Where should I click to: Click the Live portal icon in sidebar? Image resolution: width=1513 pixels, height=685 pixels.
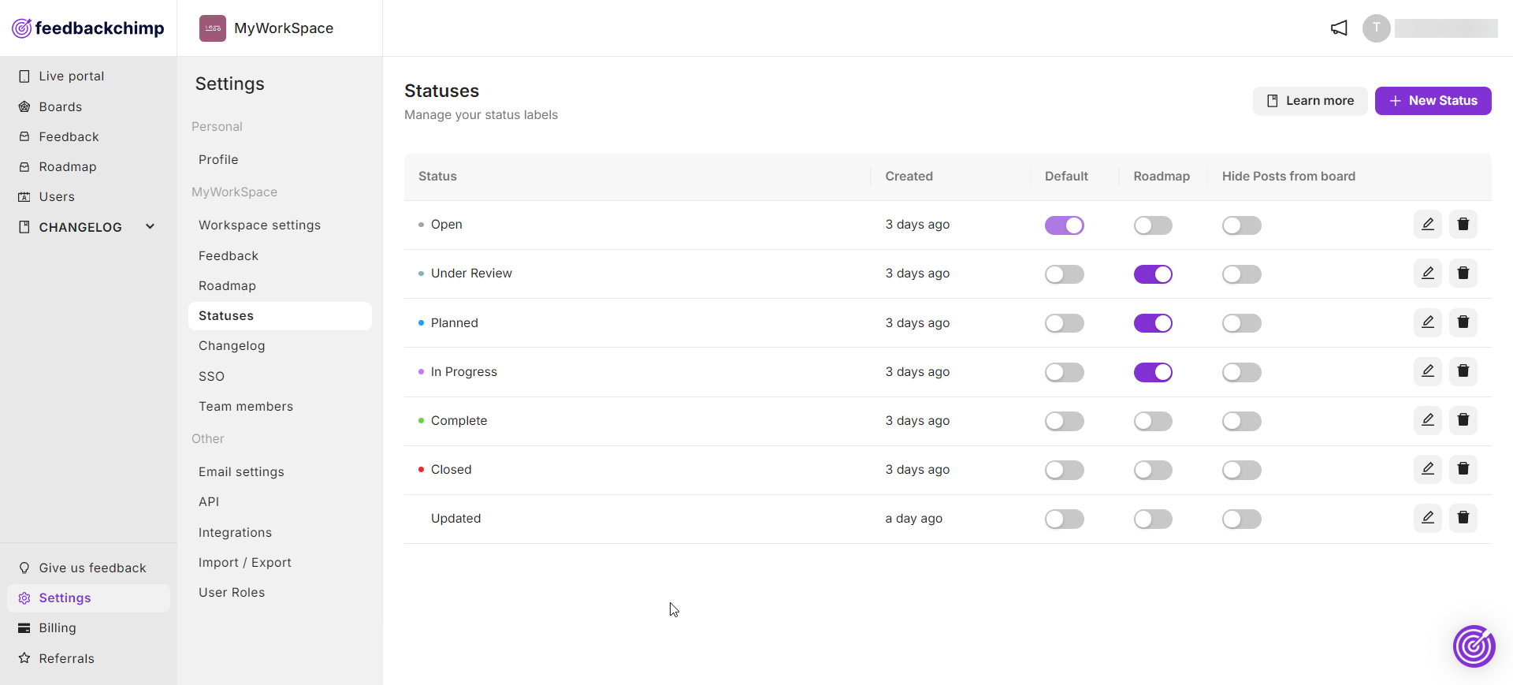click(x=24, y=76)
